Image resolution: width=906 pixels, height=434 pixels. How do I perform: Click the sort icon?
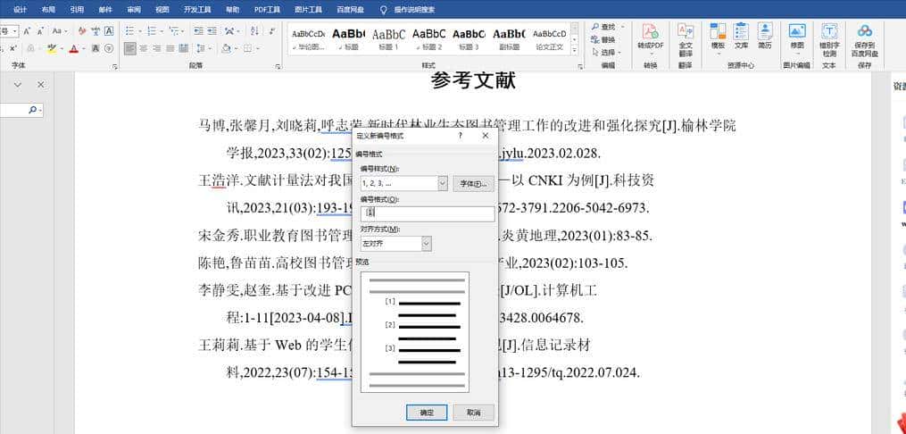[x=254, y=31]
